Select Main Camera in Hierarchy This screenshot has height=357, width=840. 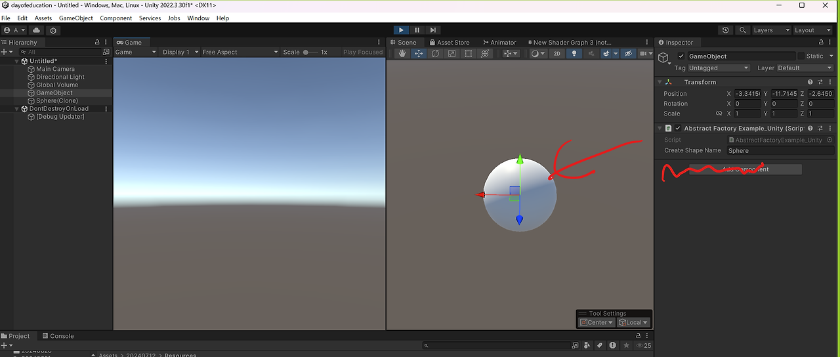(x=55, y=69)
